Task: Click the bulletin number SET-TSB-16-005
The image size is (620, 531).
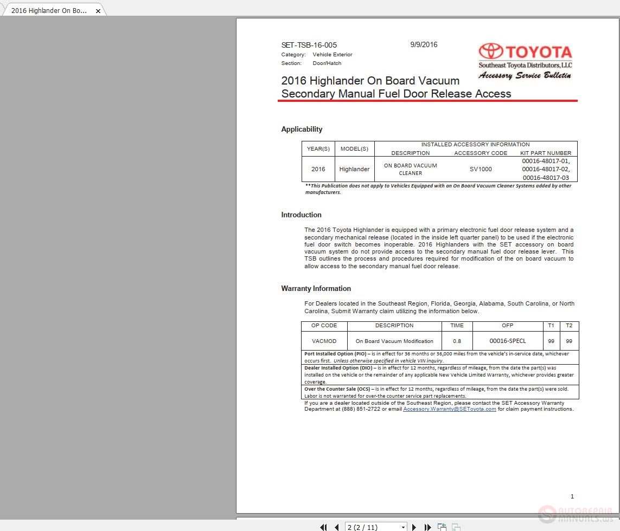Action: point(309,45)
